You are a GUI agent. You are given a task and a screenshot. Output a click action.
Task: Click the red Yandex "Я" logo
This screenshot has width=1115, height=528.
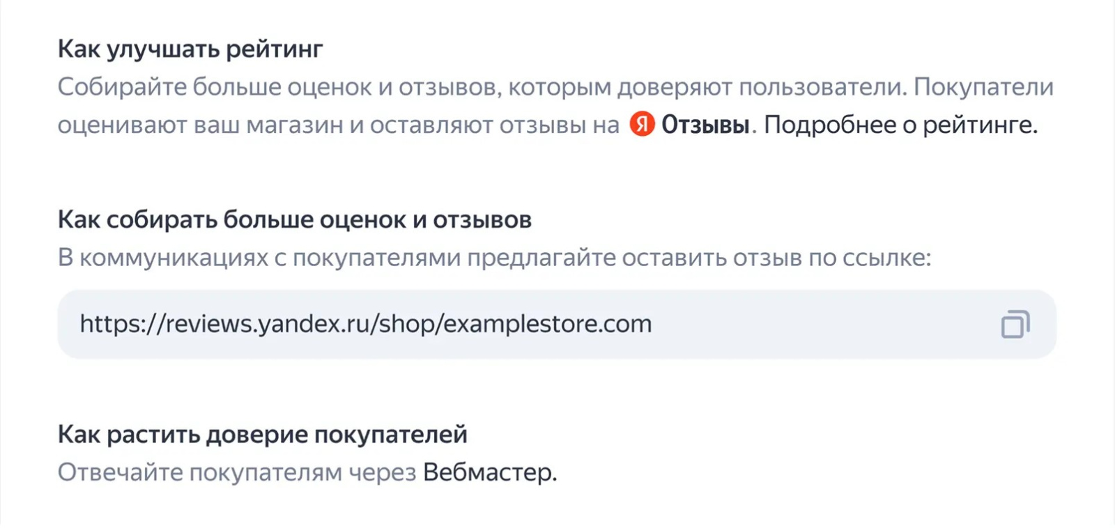click(x=642, y=125)
